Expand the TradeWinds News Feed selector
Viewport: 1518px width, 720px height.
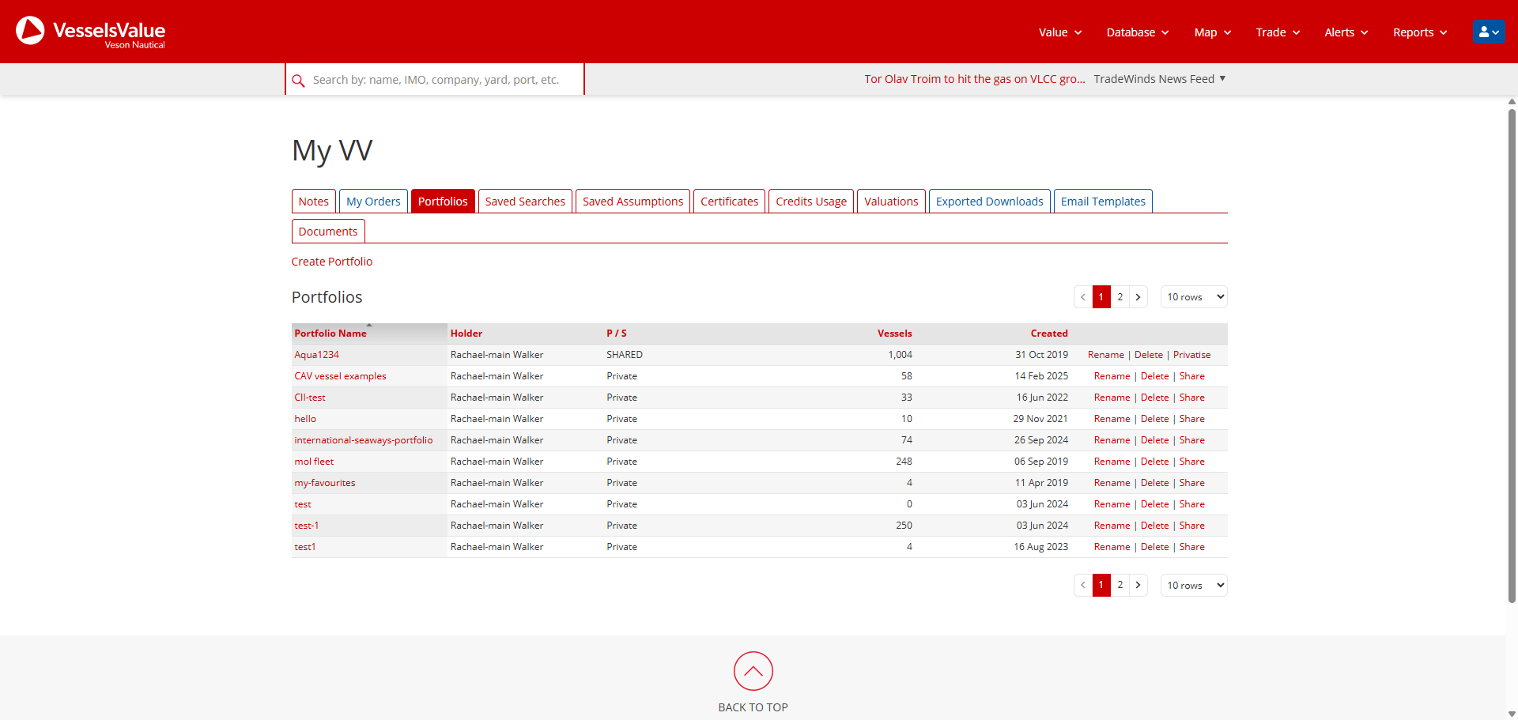point(1159,79)
